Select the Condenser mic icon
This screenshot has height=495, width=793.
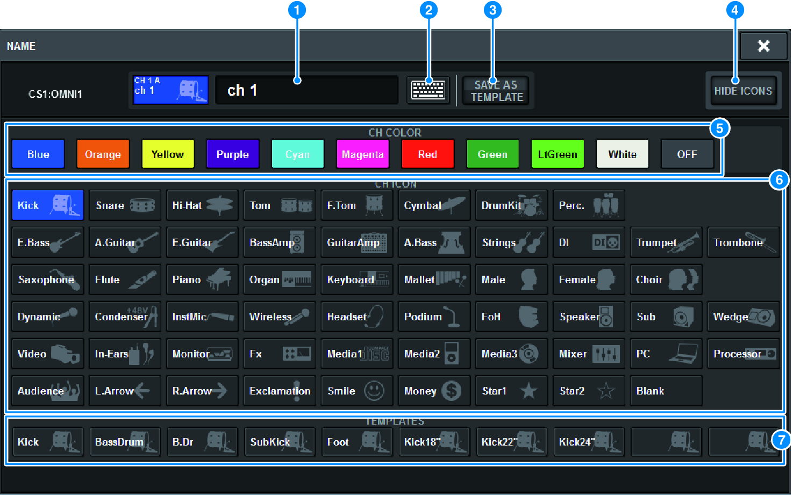click(x=125, y=317)
